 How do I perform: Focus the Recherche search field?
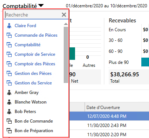click(x=33, y=15)
